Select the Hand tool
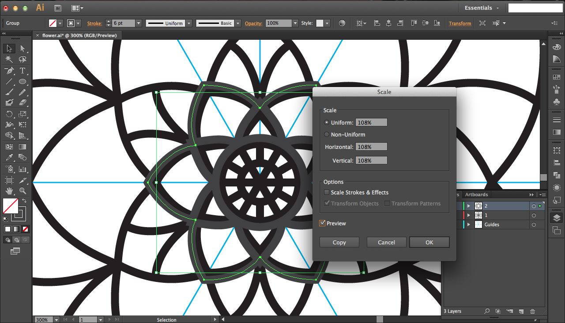The image size is (565, 323). 9,191
